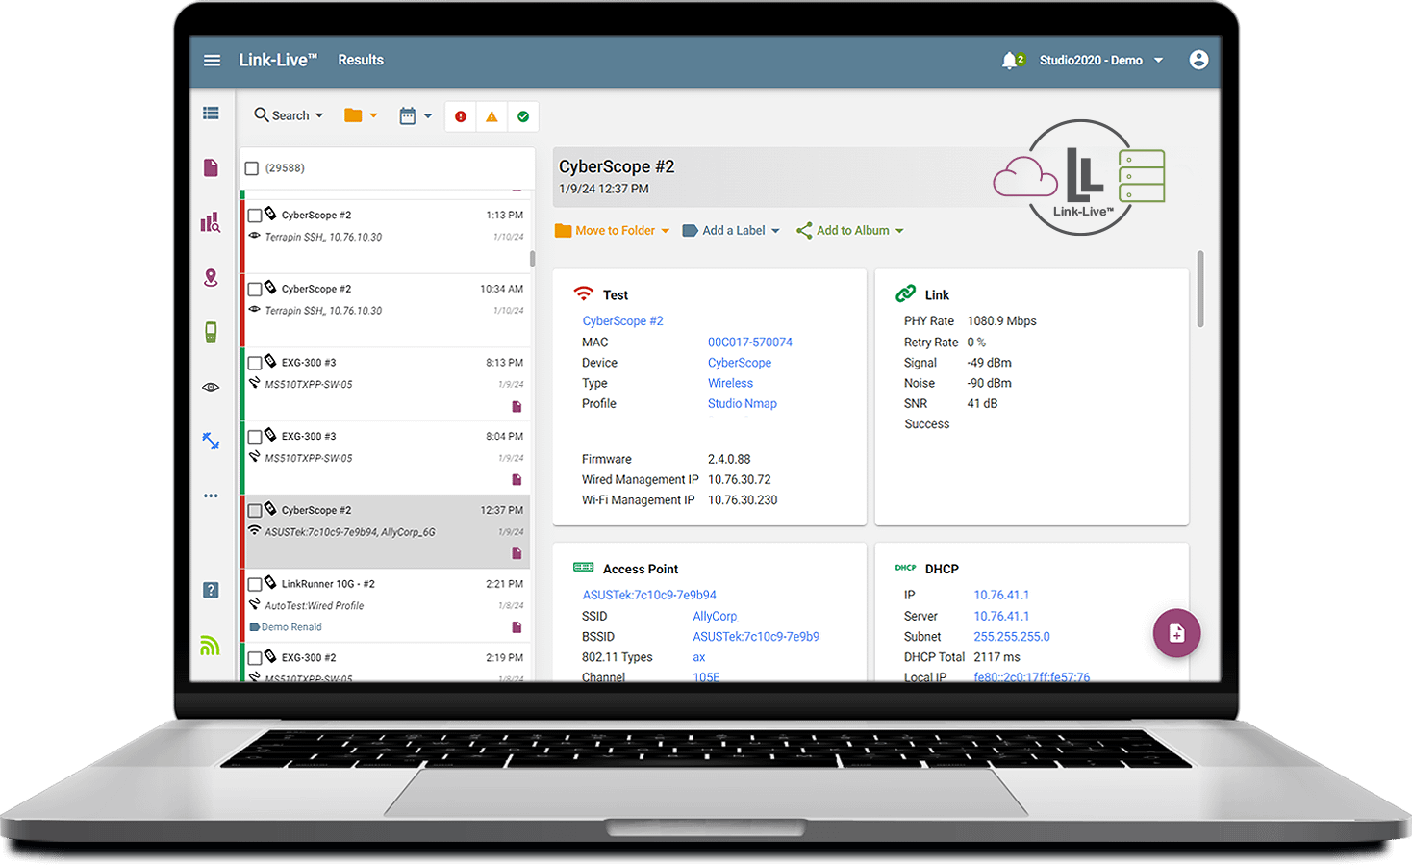This screenshot has height=865, width=1412.
Task: Filter results by green success status icon
Action: click(x=523, y=116)
